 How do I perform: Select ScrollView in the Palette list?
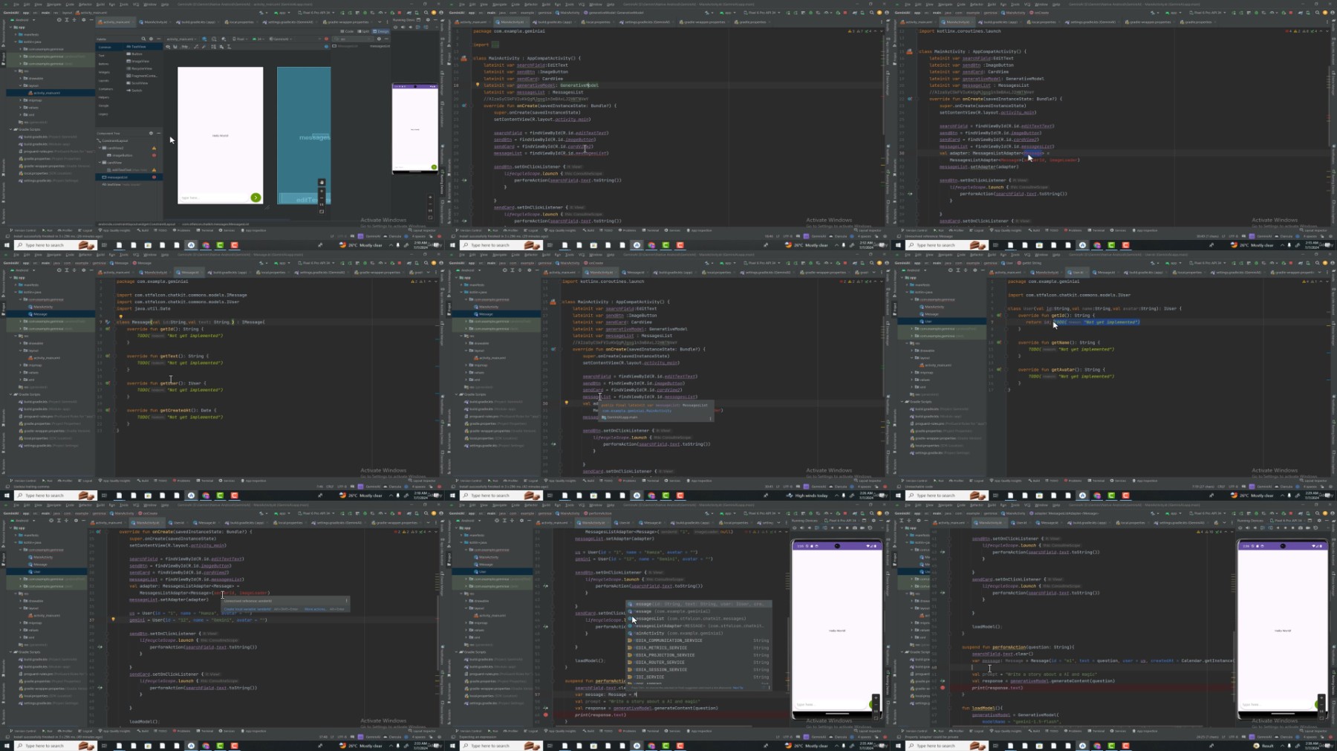pos(137,83)
